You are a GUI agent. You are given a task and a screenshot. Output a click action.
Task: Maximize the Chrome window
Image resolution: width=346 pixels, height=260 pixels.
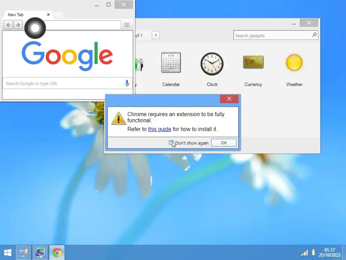point(108,5)
